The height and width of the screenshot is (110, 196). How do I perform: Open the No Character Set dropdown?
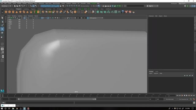coord(184,99)
